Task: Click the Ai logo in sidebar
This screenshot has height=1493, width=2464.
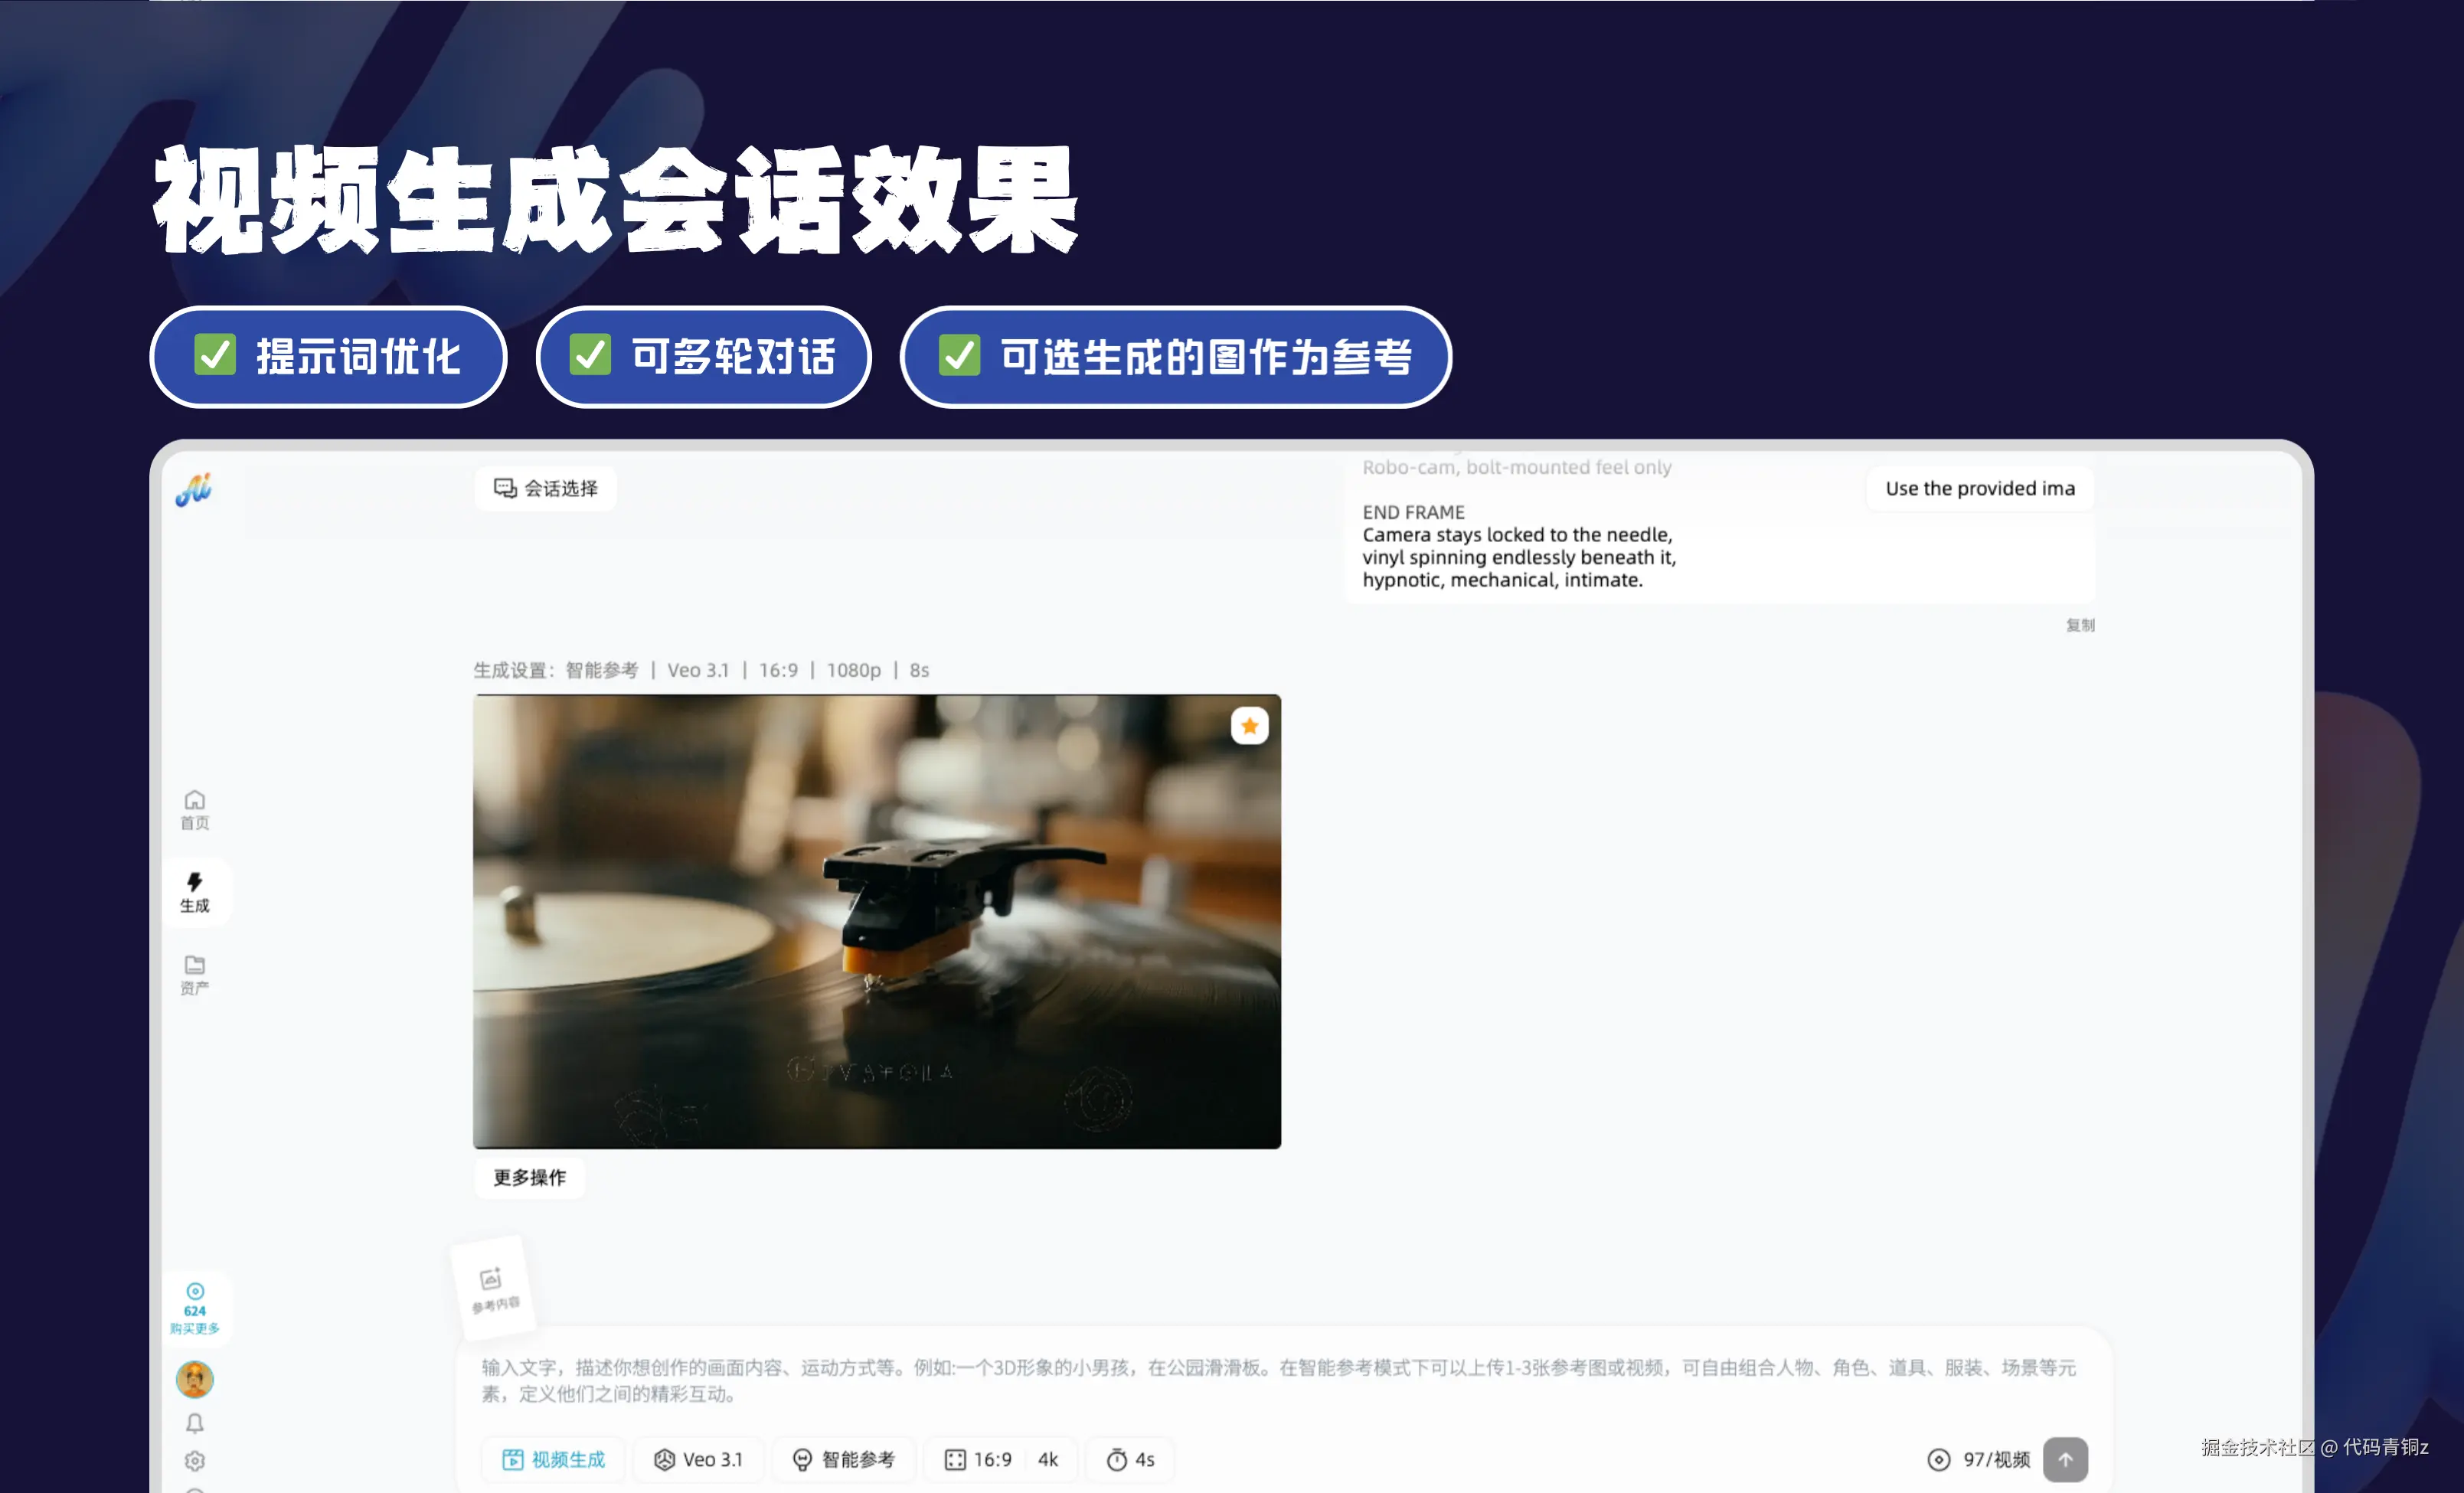Action: (194, 489)
